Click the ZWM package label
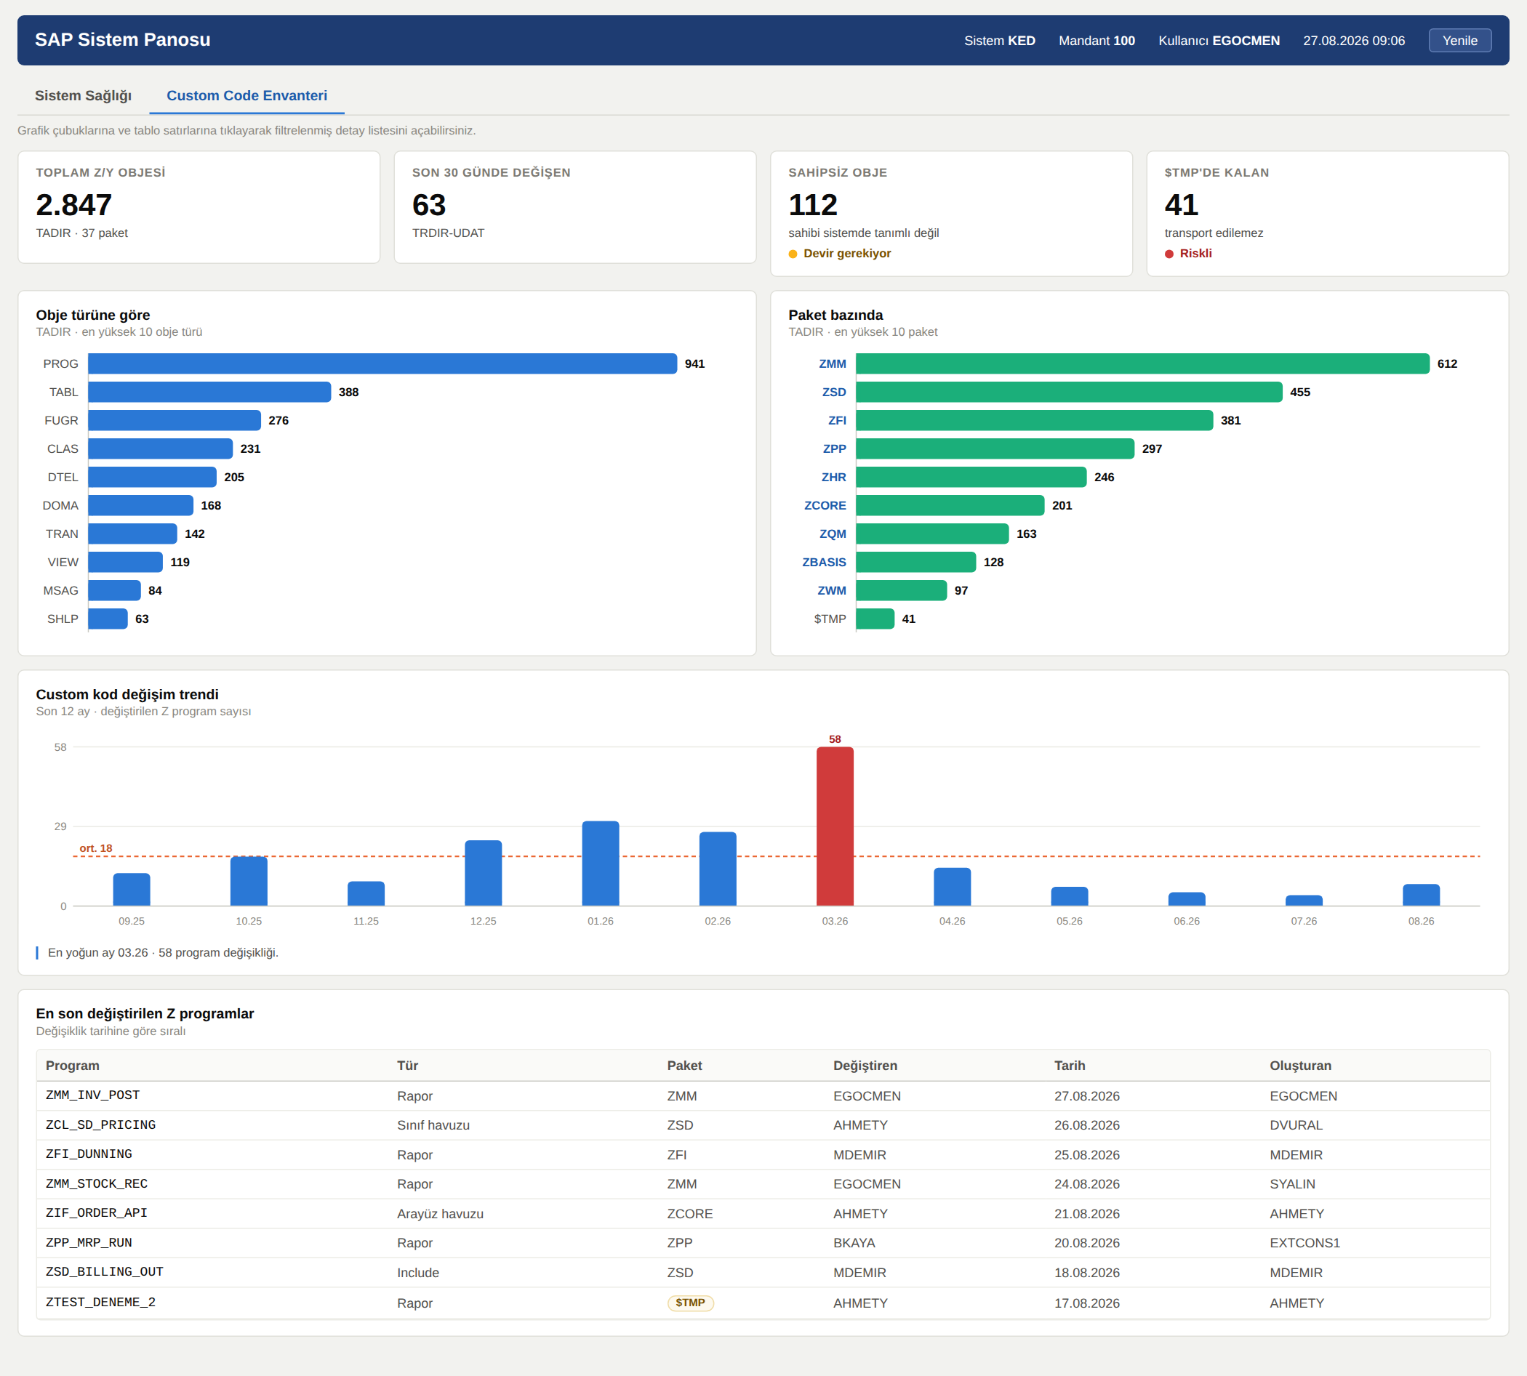The width and height of the screenshot is (1527, 1376). click(831, 590)
